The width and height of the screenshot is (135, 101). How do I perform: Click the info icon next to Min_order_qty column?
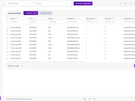pyautogui.click(x=95, y=19)
